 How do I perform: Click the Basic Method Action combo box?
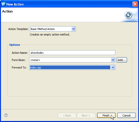coord(53,29)
